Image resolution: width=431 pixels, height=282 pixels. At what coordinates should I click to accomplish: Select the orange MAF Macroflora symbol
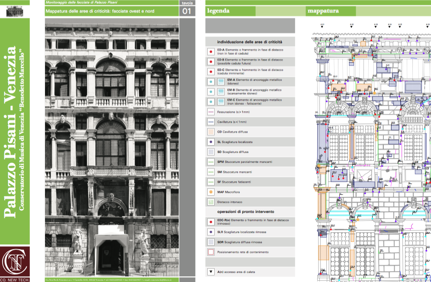point(211,192)
